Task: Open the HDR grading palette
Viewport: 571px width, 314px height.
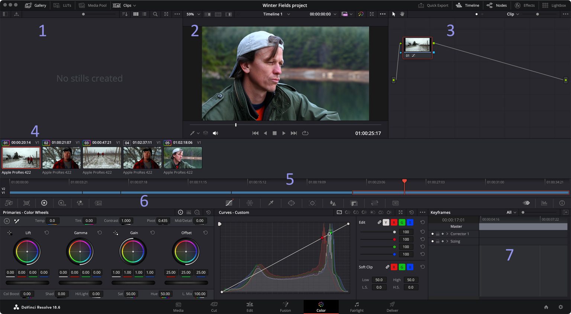Action: pos(62,203)
